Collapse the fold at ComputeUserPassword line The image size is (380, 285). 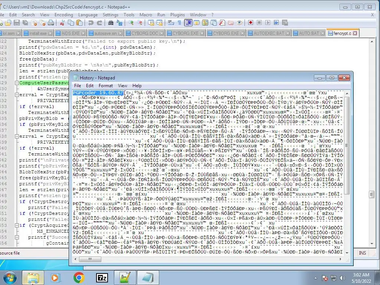tap(17, 83)
